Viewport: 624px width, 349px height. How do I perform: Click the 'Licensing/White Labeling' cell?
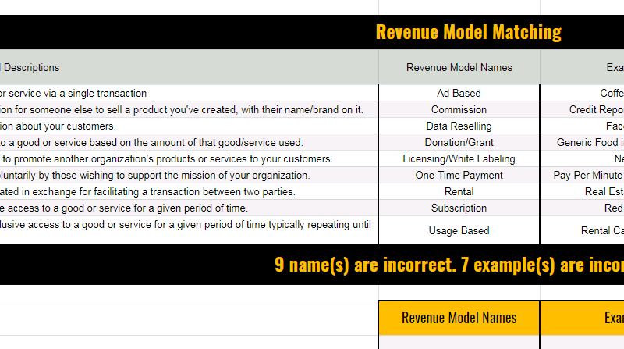pyautogui.click(x=459, y=158)
